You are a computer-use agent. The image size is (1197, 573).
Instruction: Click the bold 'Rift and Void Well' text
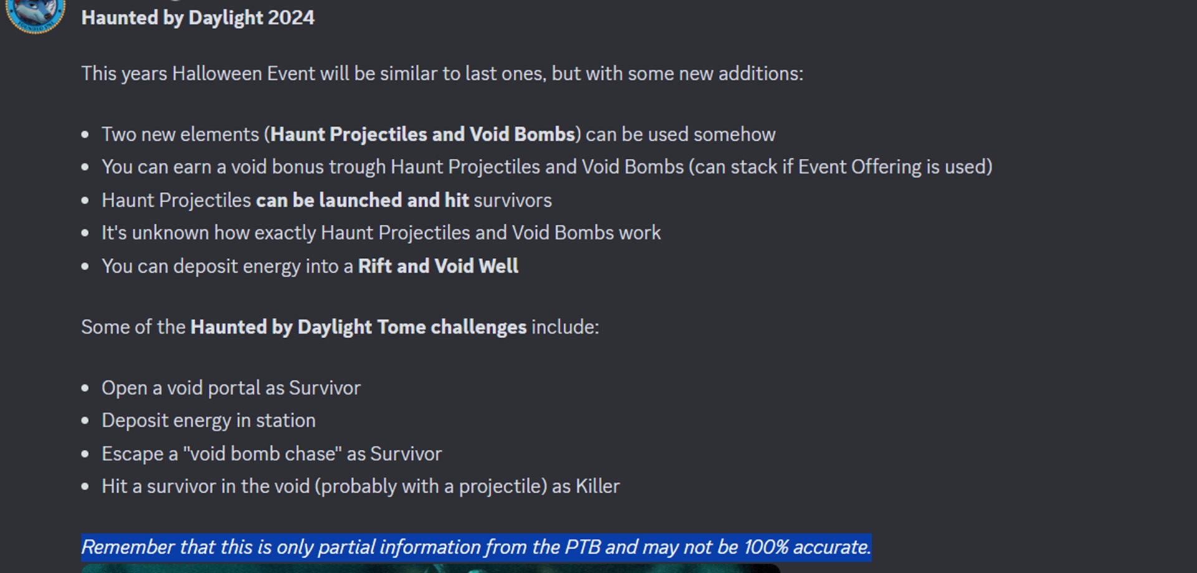coord(438,267)
